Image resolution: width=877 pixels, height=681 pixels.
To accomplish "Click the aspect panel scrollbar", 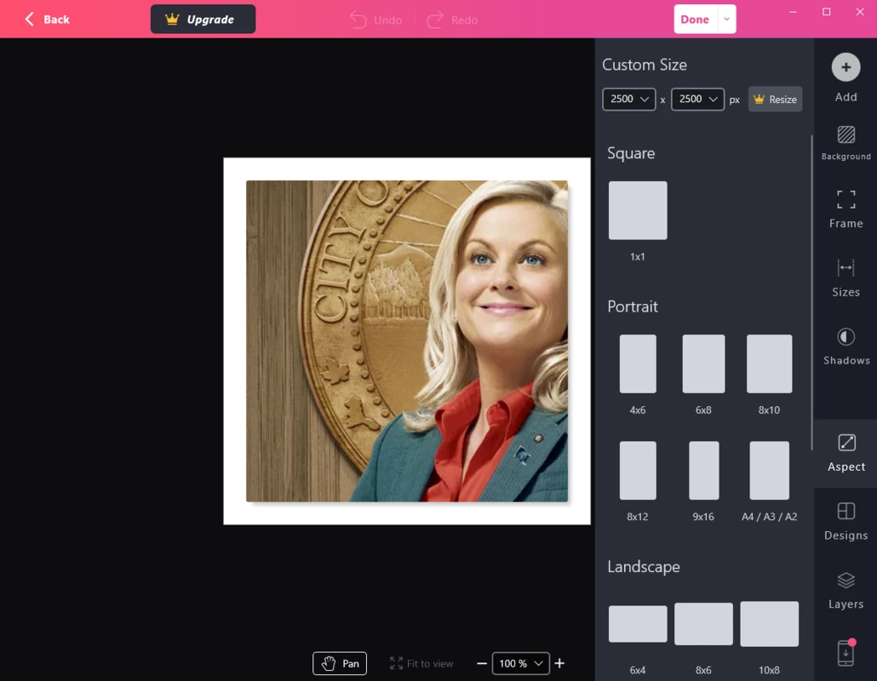I will pyautogui.click(x=811, y=292).
